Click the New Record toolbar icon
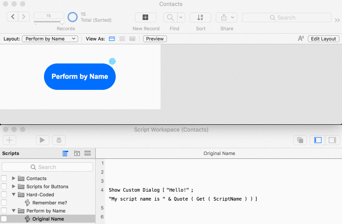 point(146,17)
